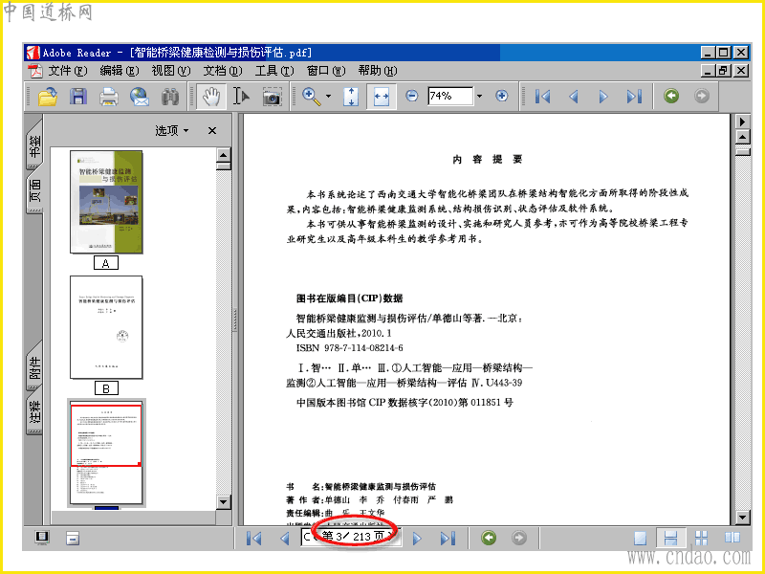Click the zoom in plus button
This screenshot has height=574, width=765.
tap(501, 96)
